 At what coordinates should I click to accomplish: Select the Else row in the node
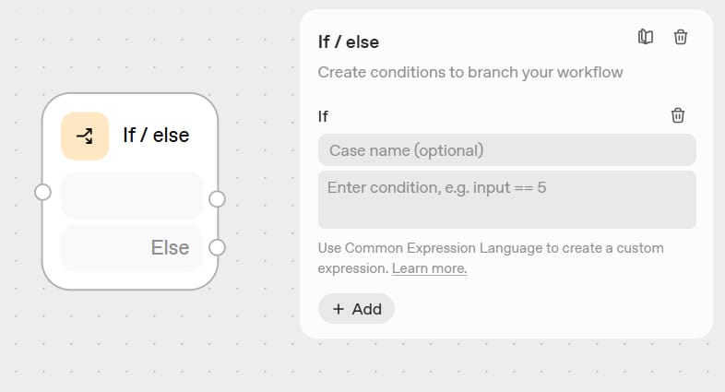click(131, 247)
